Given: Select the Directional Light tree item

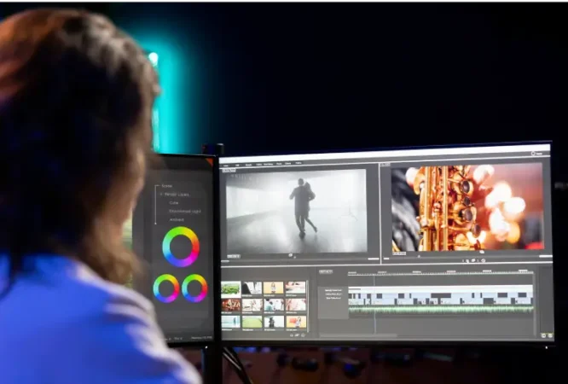Looking at the screenshot, I should tap(185, 211).
